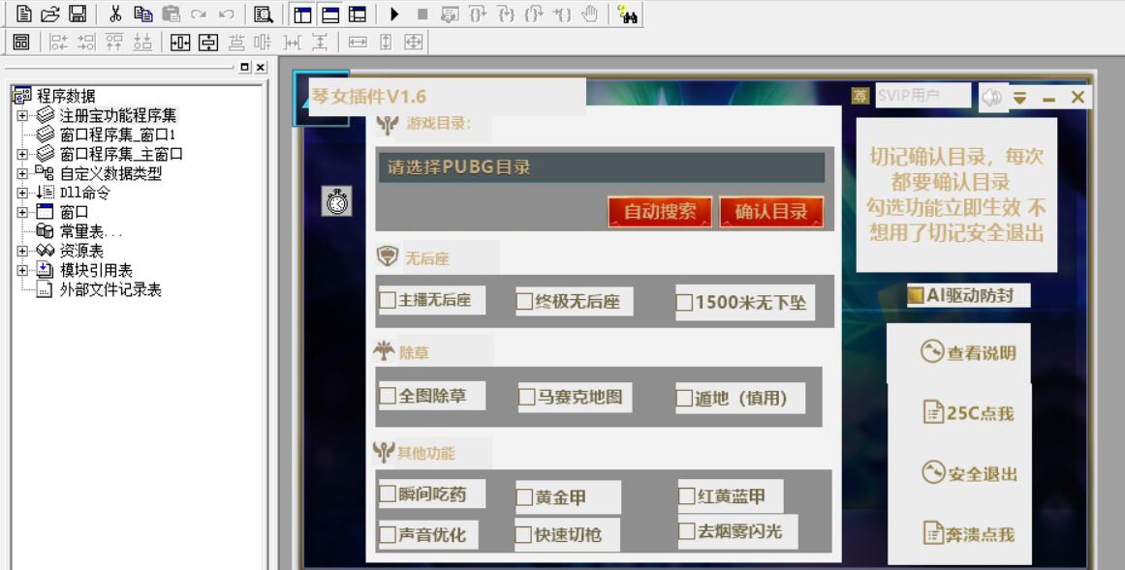Click the 安全退出 button
Screen dimensions: 1125x570
click(968, 473)
